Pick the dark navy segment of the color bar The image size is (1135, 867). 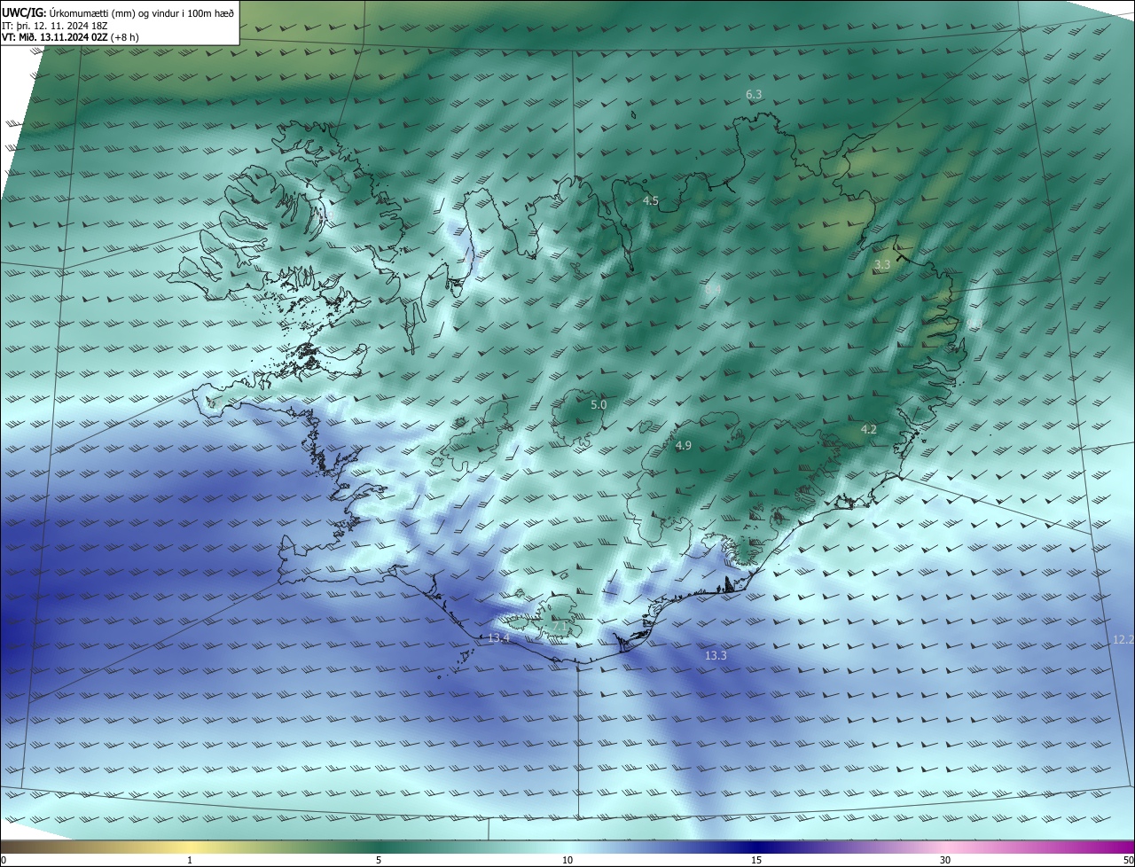click(x=756, y=847)
